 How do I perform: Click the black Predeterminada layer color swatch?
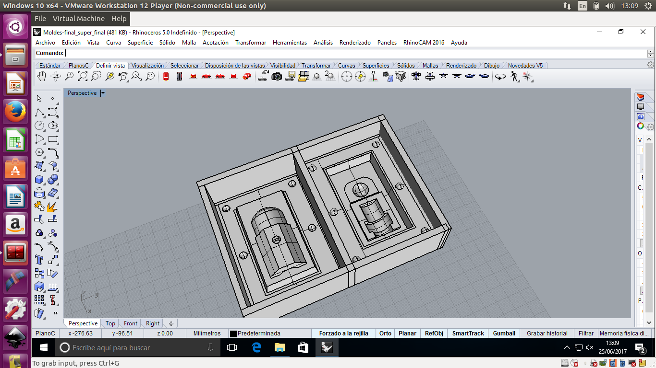click(233, 333)
